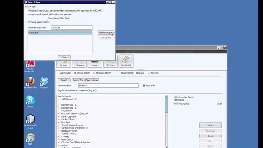Expand the biograph S16 - 2 node
The height and width of the screenshot is (148, 263).
point(58,108)
